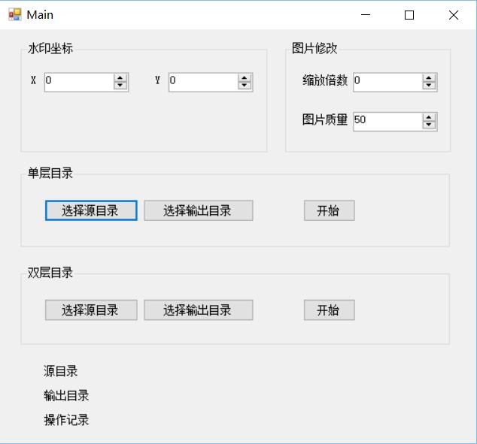Click the 图片质量 label
The height and width of the screenshot is (444, 477).
[325, 119]
